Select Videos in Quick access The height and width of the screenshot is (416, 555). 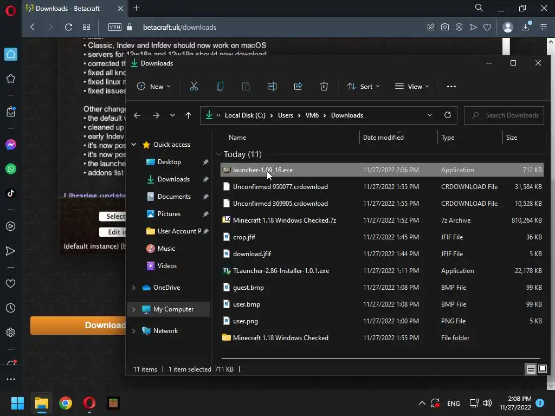coord(167,265)
